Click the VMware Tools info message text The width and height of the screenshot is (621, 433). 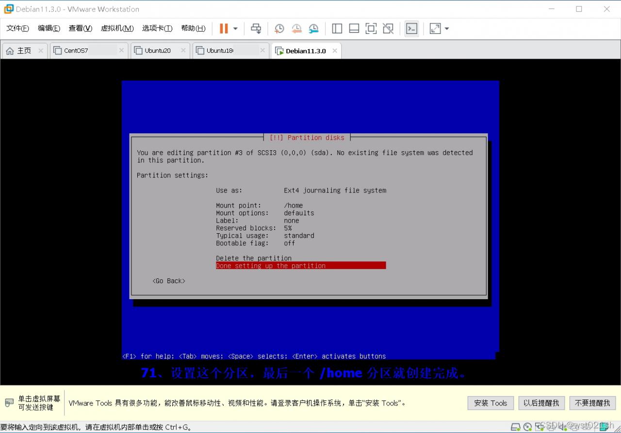(x=237, y=403)
